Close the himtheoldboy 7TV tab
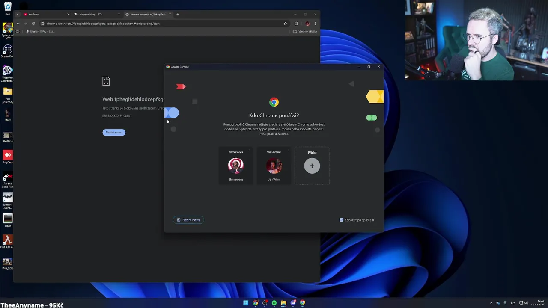The image size is (548, 308). click(x=119, y=14)
